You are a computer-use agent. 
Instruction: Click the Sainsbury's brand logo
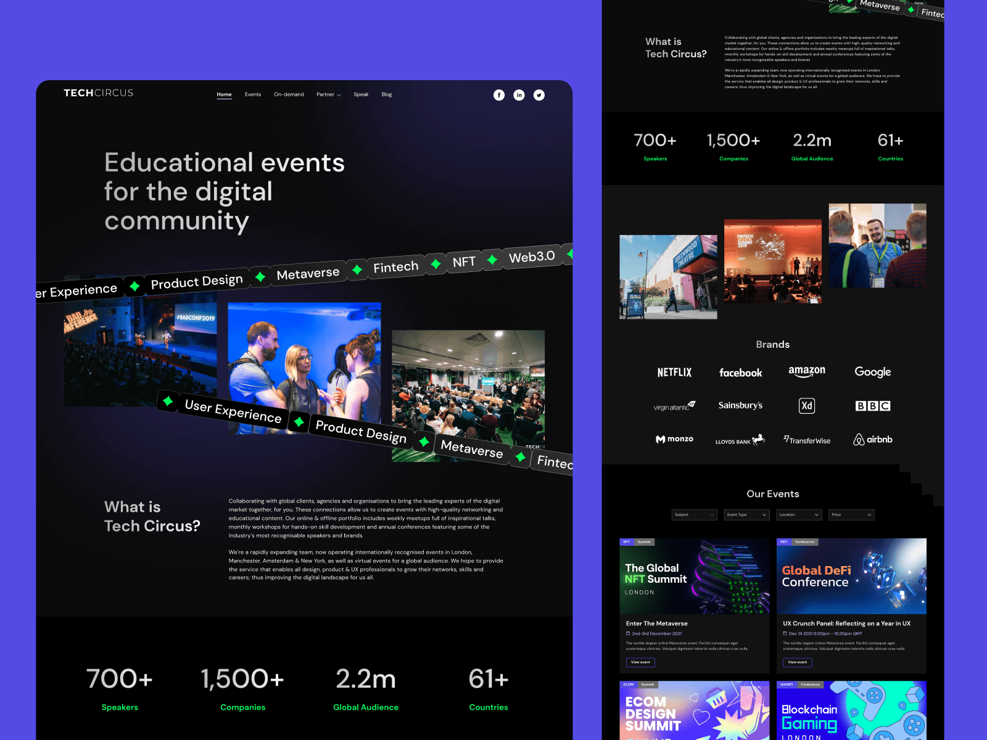point(740,405)
